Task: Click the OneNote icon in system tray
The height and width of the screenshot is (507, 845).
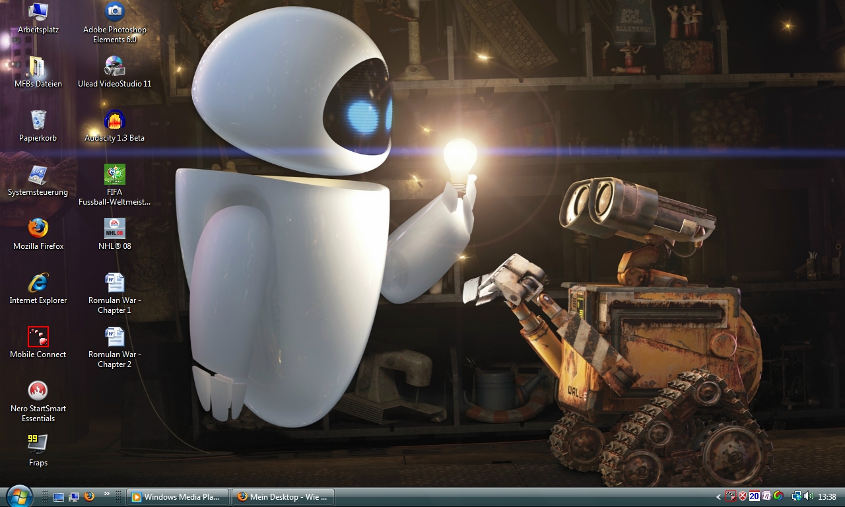Action: (766, 496)
